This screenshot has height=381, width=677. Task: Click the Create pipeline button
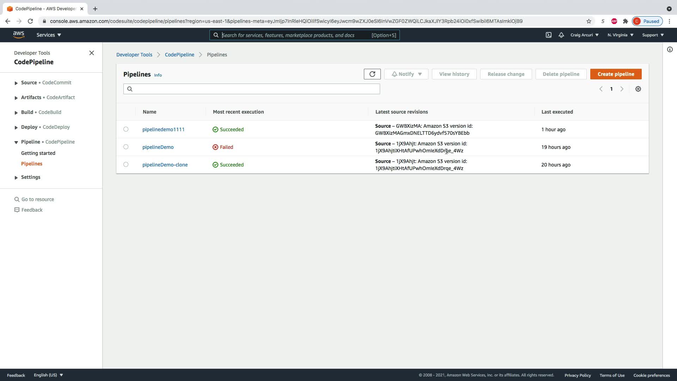[616, 74]
